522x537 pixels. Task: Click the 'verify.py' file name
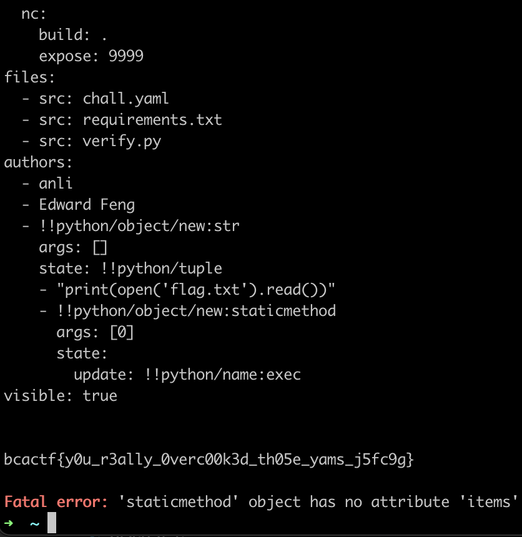click(x=122, y=141)
